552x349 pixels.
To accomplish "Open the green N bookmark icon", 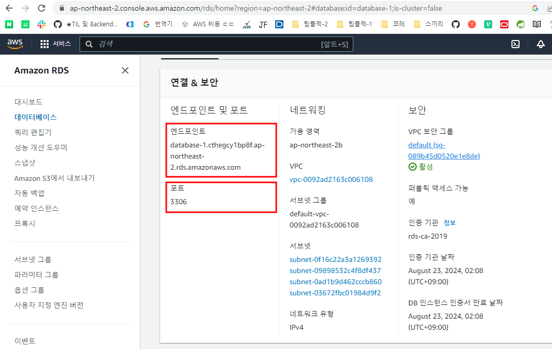I will [9, 24].
